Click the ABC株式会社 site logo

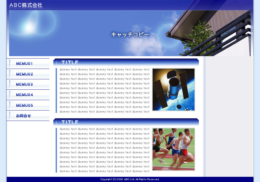click(26, 5)
